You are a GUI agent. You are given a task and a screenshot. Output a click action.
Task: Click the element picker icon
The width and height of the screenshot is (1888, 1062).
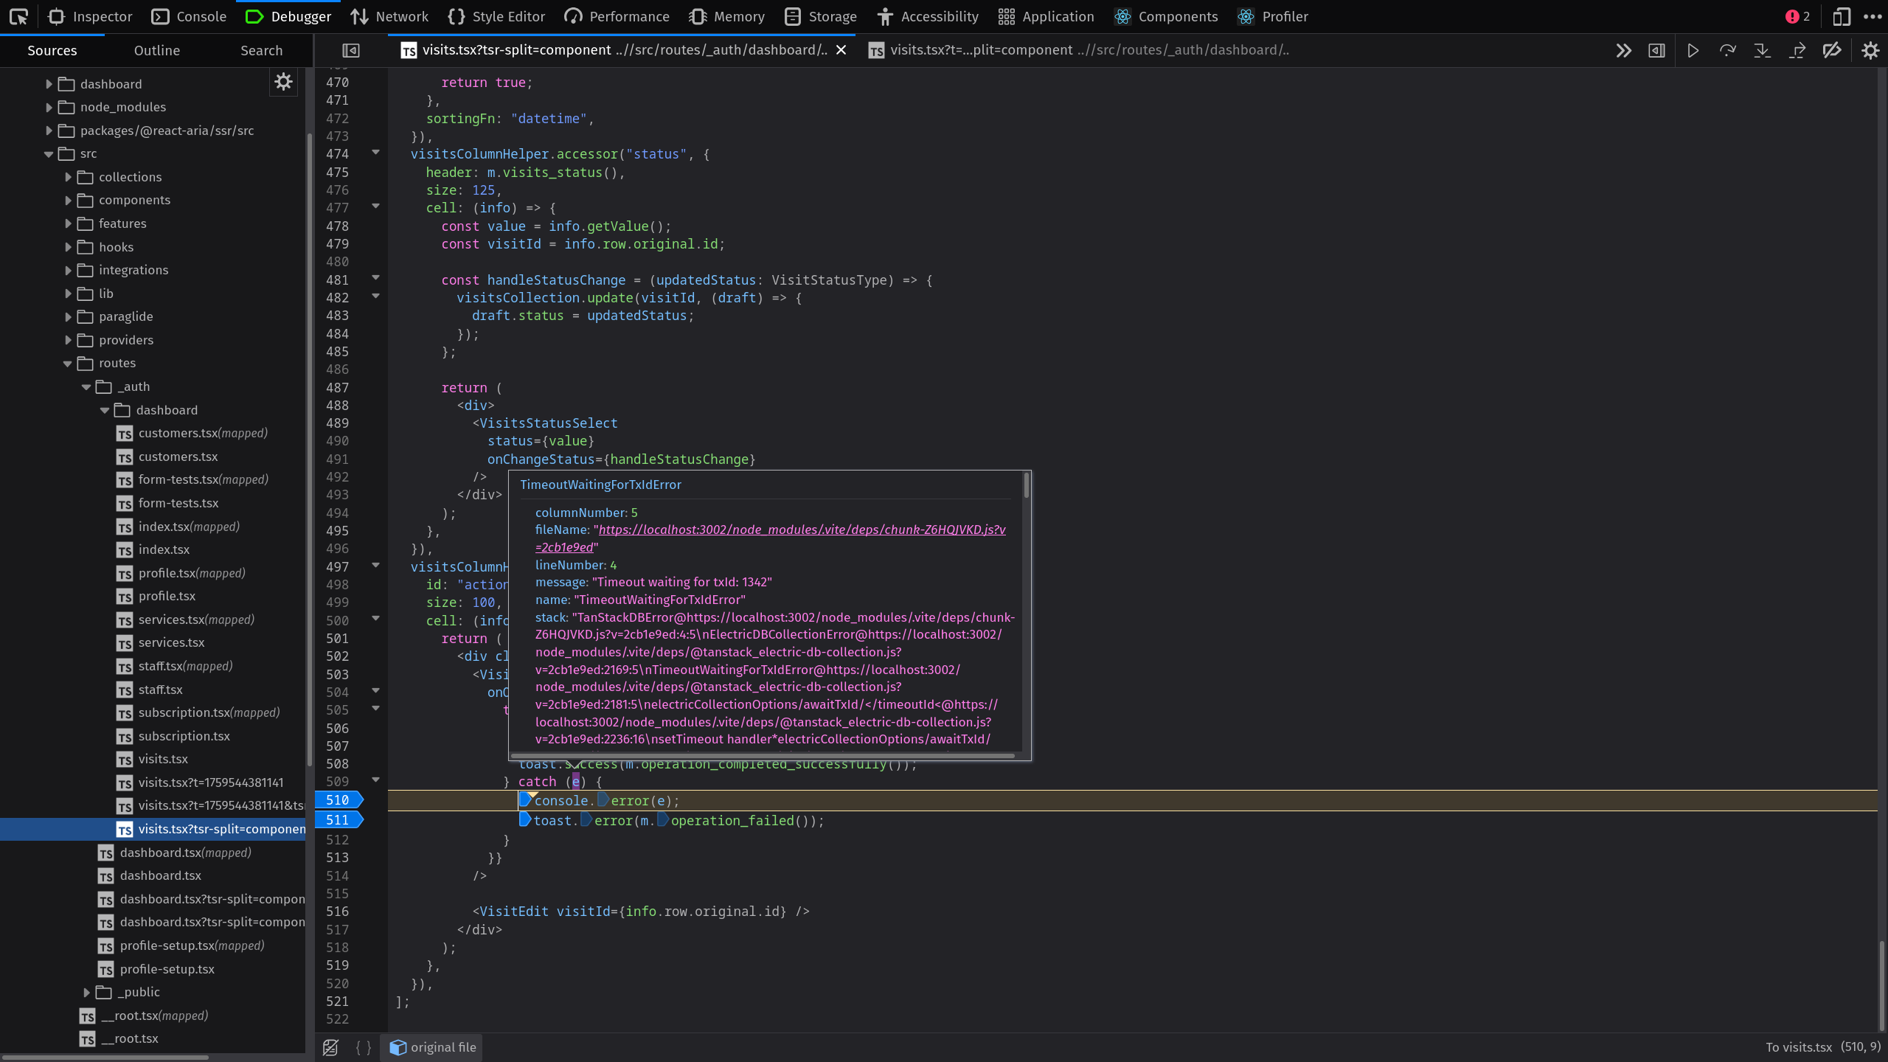click(18, 16)
